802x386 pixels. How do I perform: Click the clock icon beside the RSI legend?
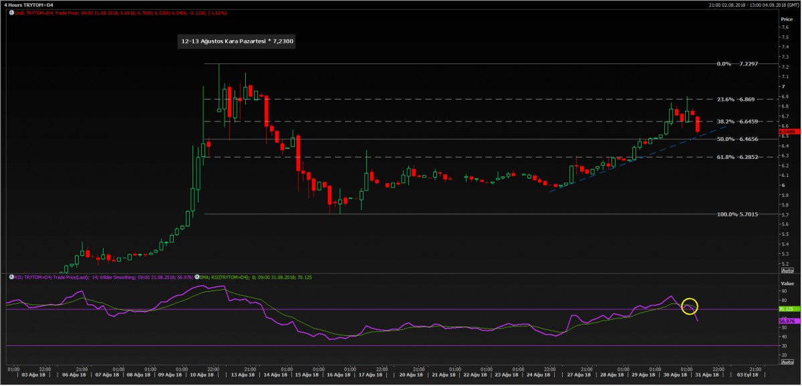[11, 276]
